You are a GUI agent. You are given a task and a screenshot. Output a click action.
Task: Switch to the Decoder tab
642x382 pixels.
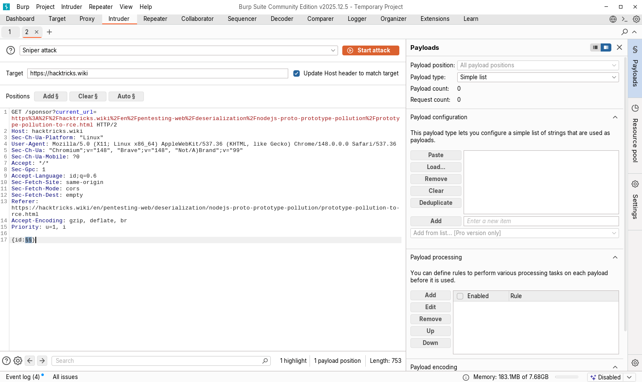pyautogui.click(x=282, y=19)
